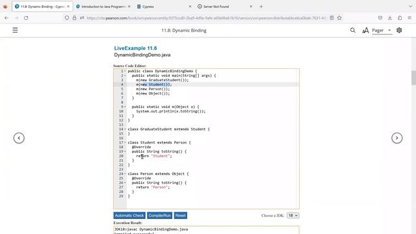
Task: Open the text size display settings icon
Action: tap(365, 31)
